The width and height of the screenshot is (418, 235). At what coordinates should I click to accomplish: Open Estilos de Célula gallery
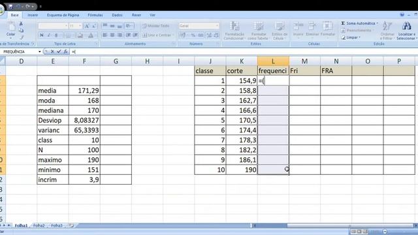280,31
